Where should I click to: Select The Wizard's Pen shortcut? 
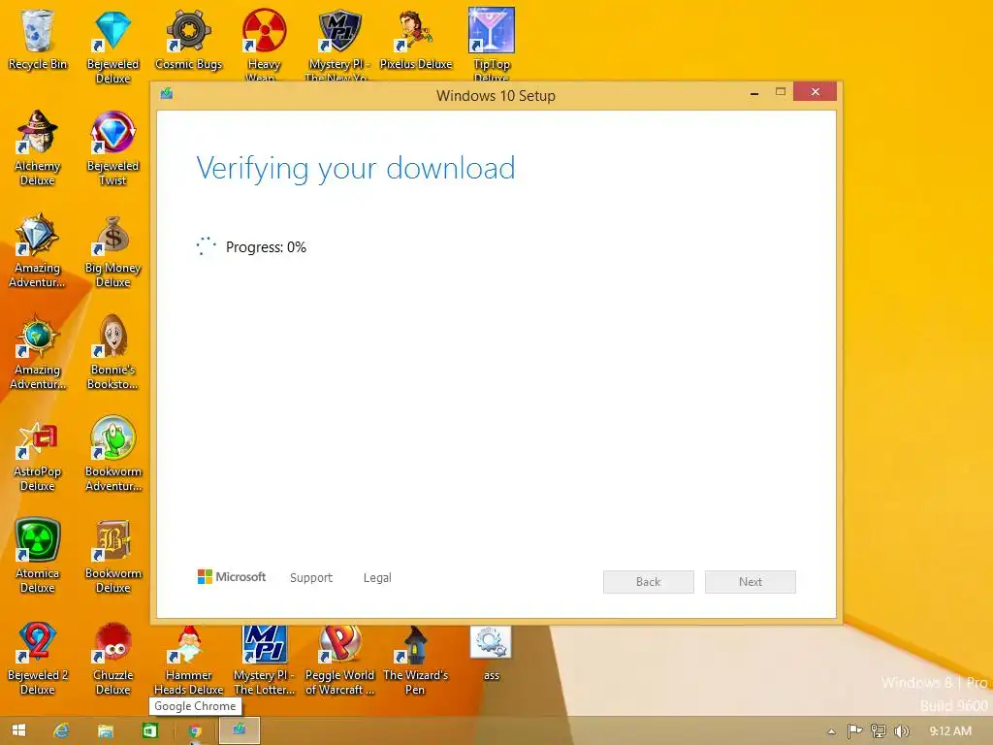click(x=415, y=661)
